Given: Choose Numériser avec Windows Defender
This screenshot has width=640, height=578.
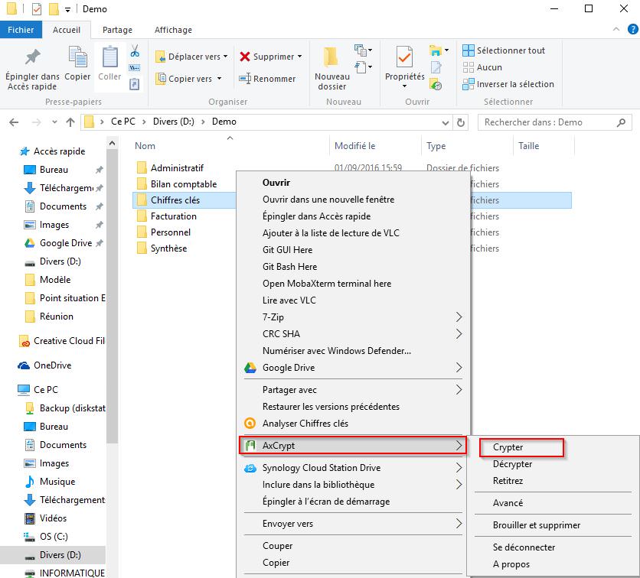Looking at the screenshot, I should (x=336, y=351).
